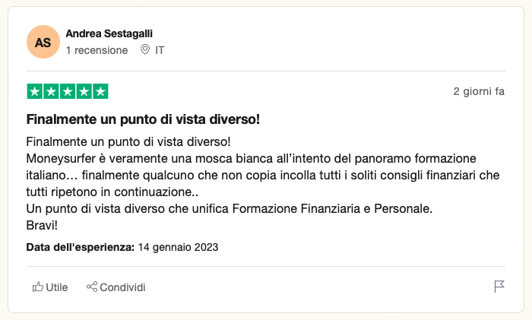
Task: Open the review titled 'Finalmente un punto di vista diverso!'
Action: 143,119
